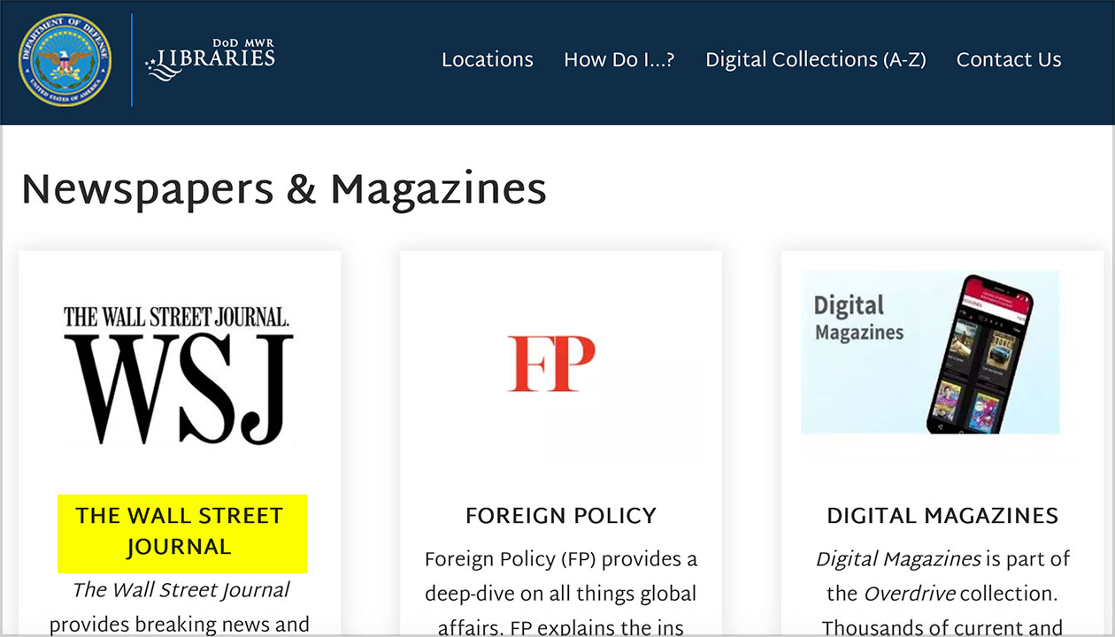Open the DoD MWR Libraries logo link
The image size is (1115, 637).
click(x=211, y=60)
